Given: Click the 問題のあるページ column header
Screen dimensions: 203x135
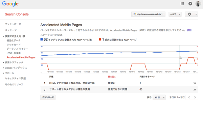Looking at the screenshot, I should pos(147,77).
